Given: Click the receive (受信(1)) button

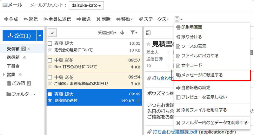Looking at the screenshot, I should 20,35.
